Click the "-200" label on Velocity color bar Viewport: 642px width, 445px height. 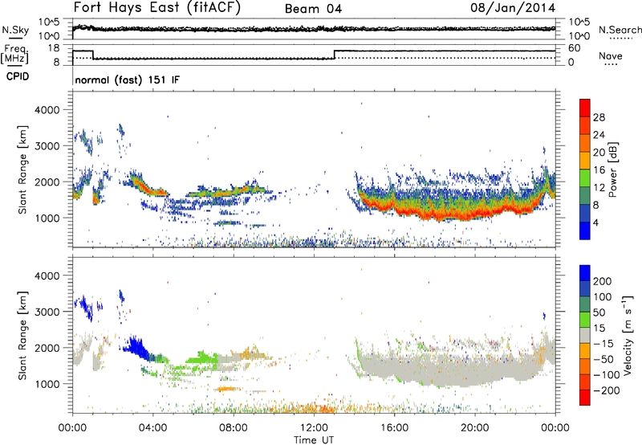click(x=607, y=390)
